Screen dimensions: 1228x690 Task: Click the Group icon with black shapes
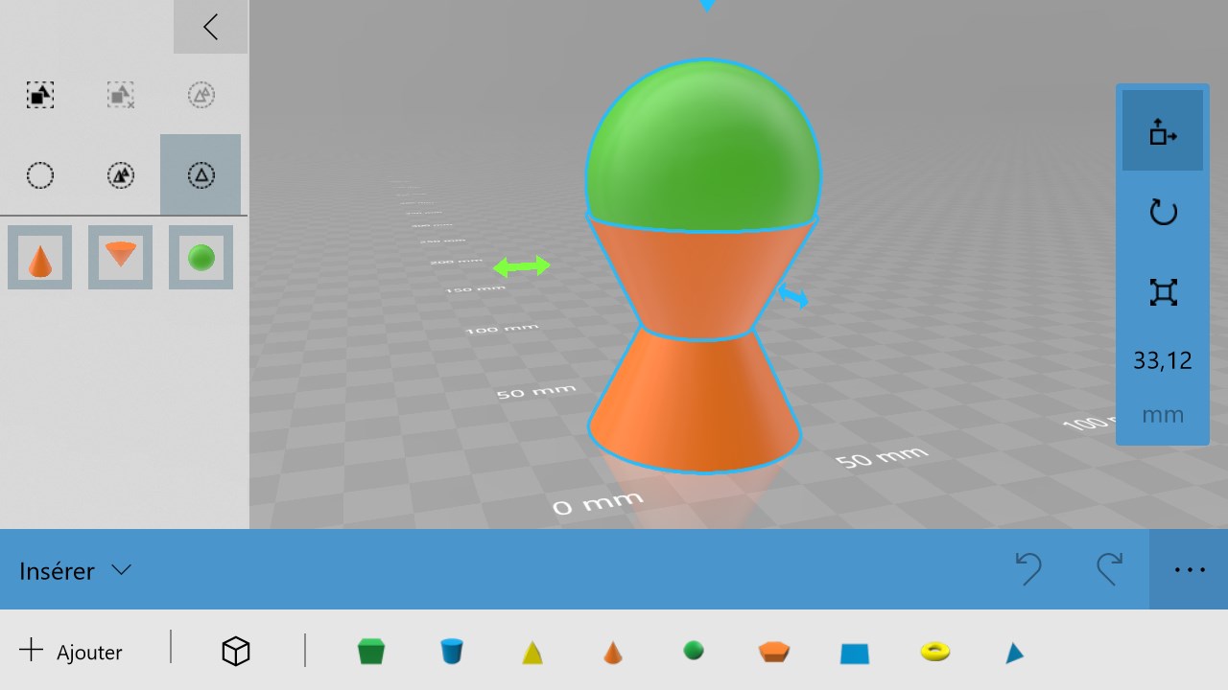click(x=39, y=95)
